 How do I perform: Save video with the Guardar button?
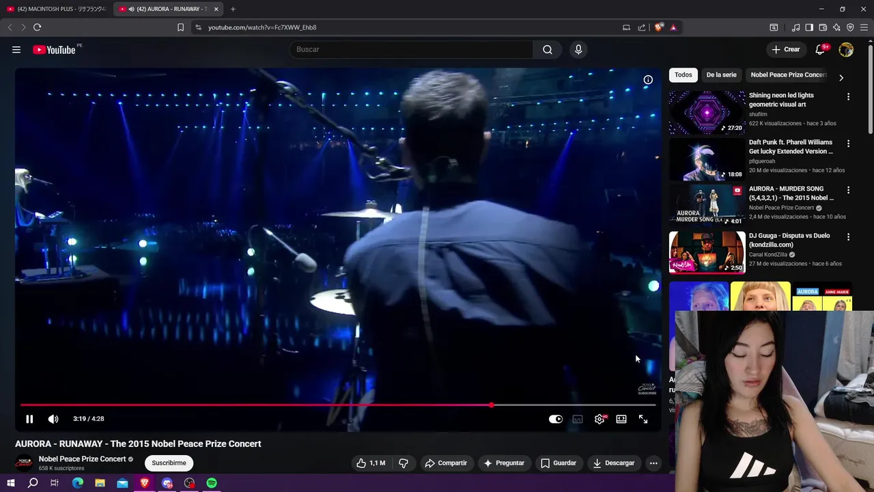(x=559, y=463)
